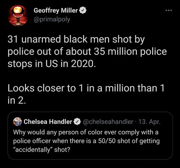Open the quoted Chelsea Handler tweet

pyautogui.click(x=90, y=135)
